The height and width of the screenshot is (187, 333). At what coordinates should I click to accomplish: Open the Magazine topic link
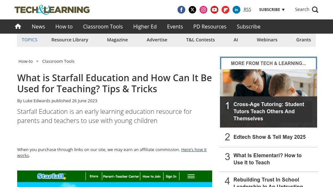[x=117, y=40]
